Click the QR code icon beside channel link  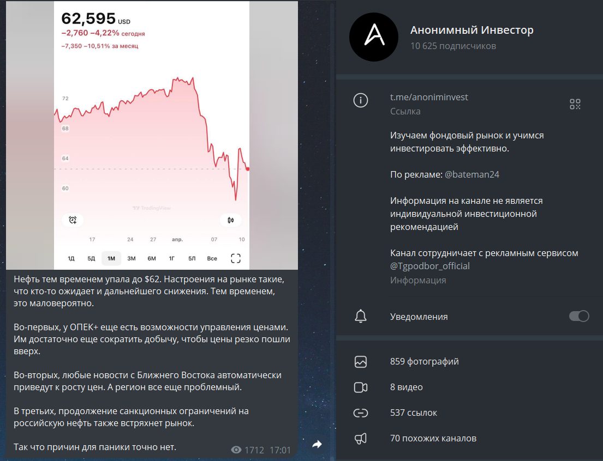pos(575,104)
